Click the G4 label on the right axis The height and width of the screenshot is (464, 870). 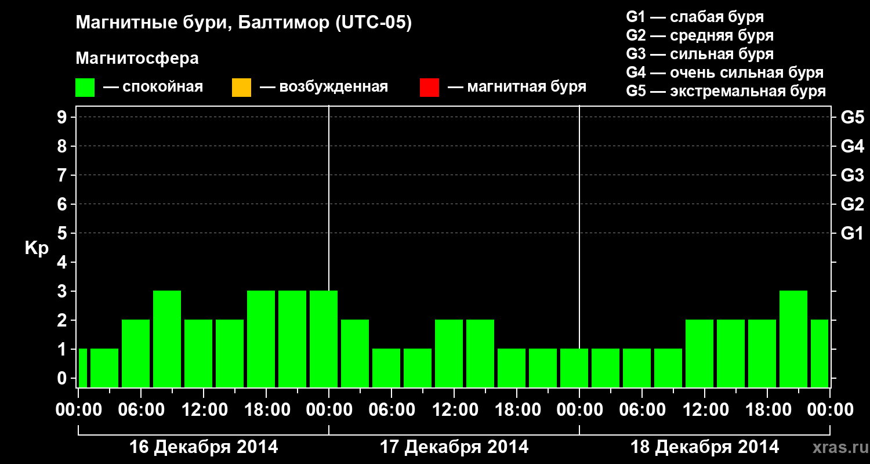tap(852, 146)
